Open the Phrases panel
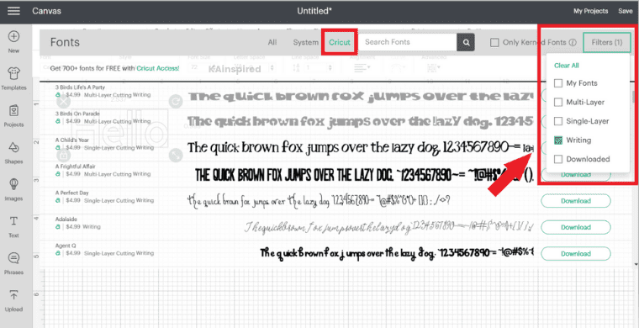639x328 pixels. click(13, 263)
